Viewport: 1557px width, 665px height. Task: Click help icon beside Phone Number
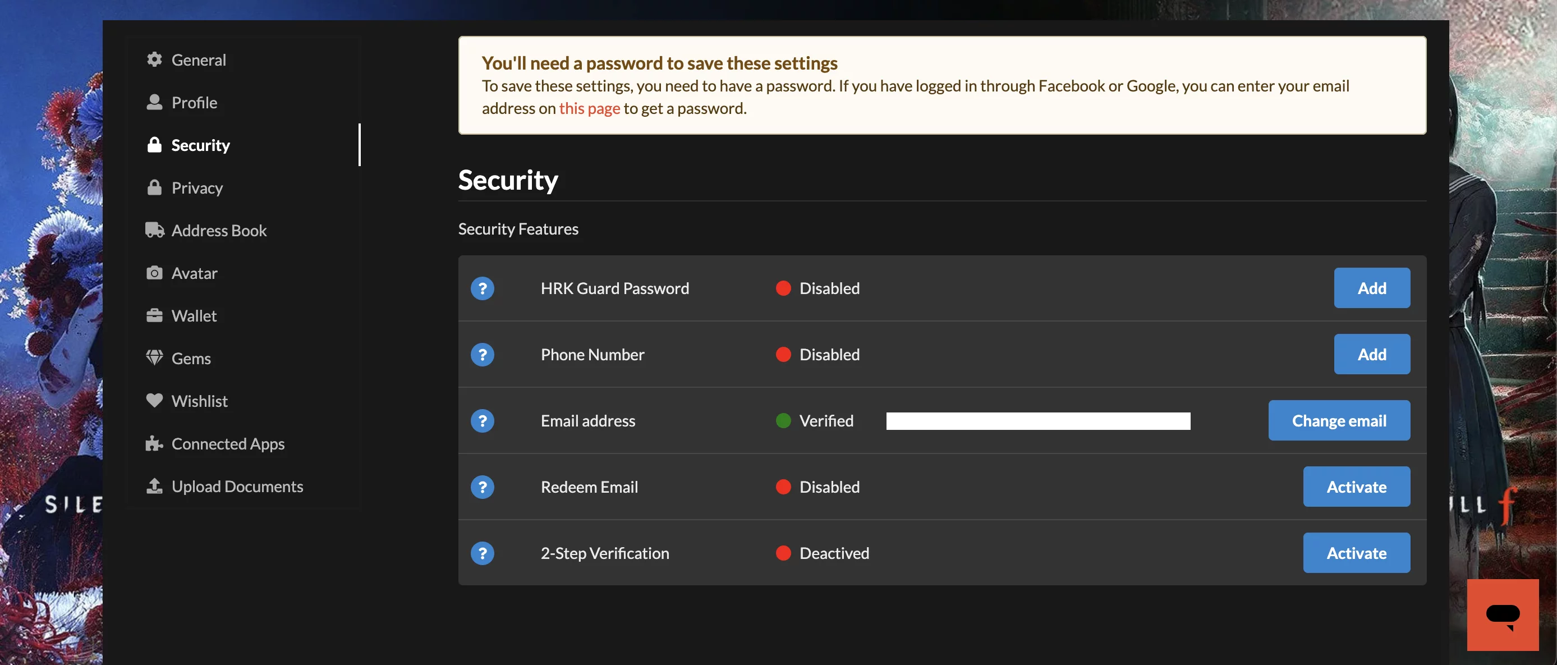click(482, 354)
